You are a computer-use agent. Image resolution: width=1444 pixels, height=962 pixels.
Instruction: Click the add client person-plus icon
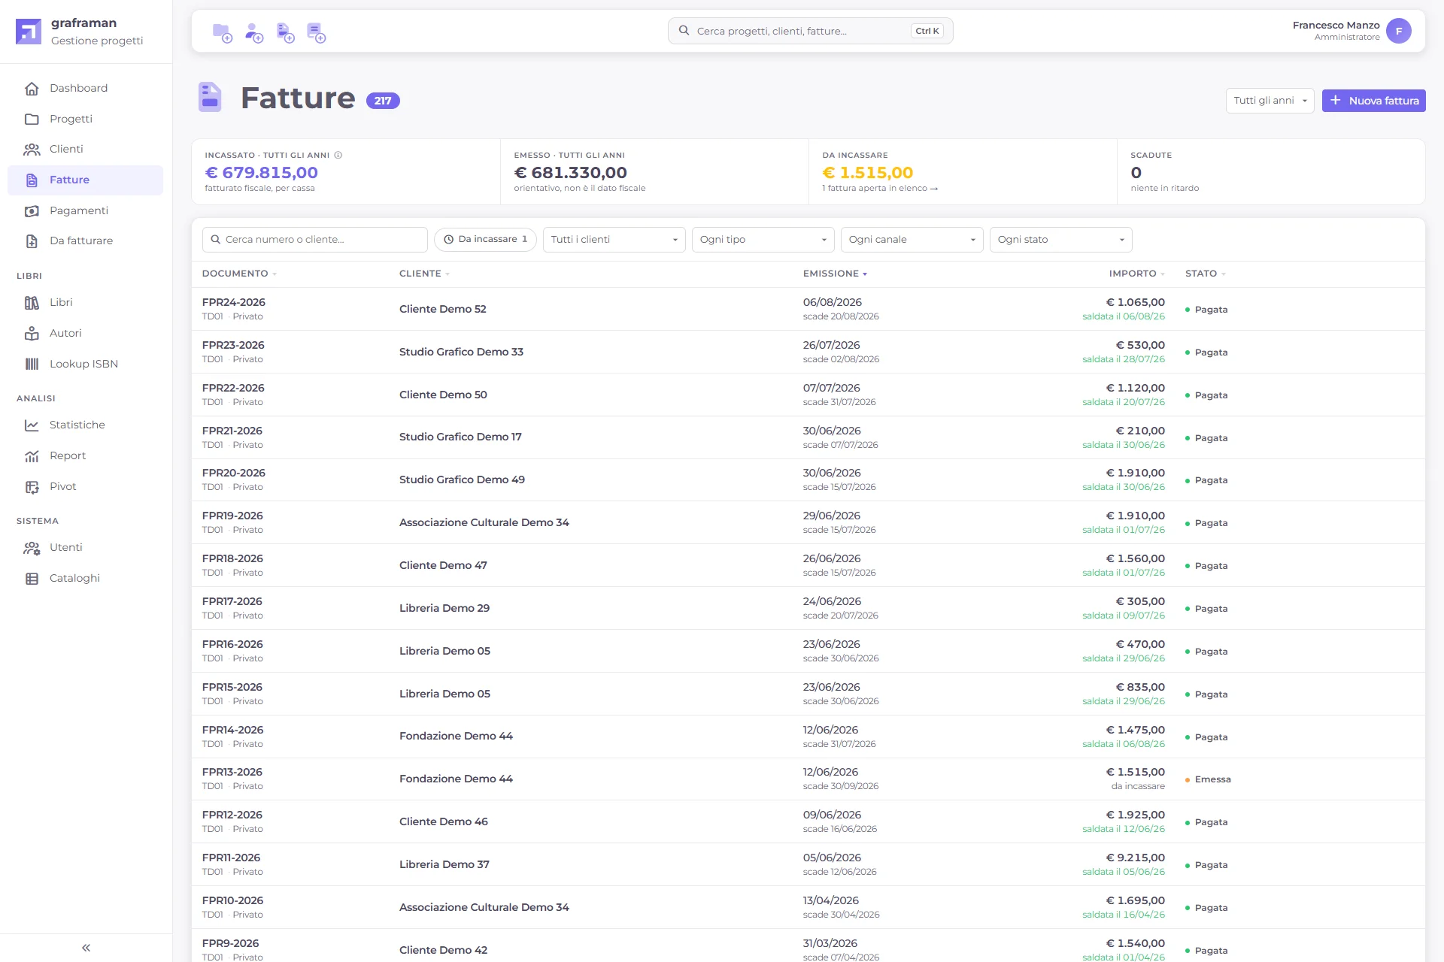click(x=254, y=32)
